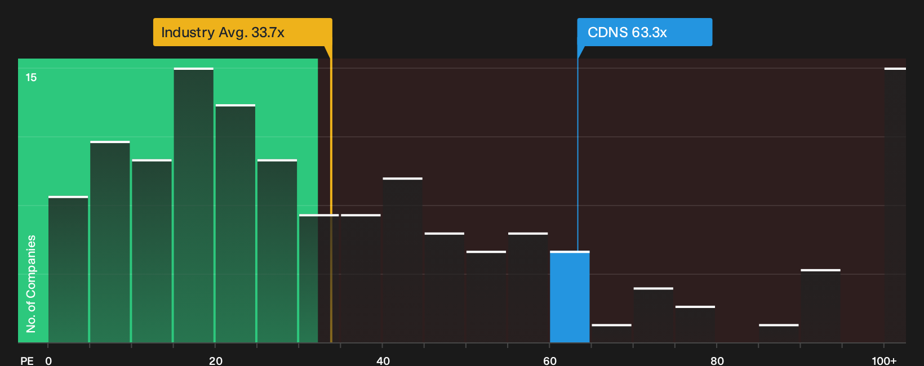
Task: Select the bar for PE 30 to 35
Action: tap(319, 278)
